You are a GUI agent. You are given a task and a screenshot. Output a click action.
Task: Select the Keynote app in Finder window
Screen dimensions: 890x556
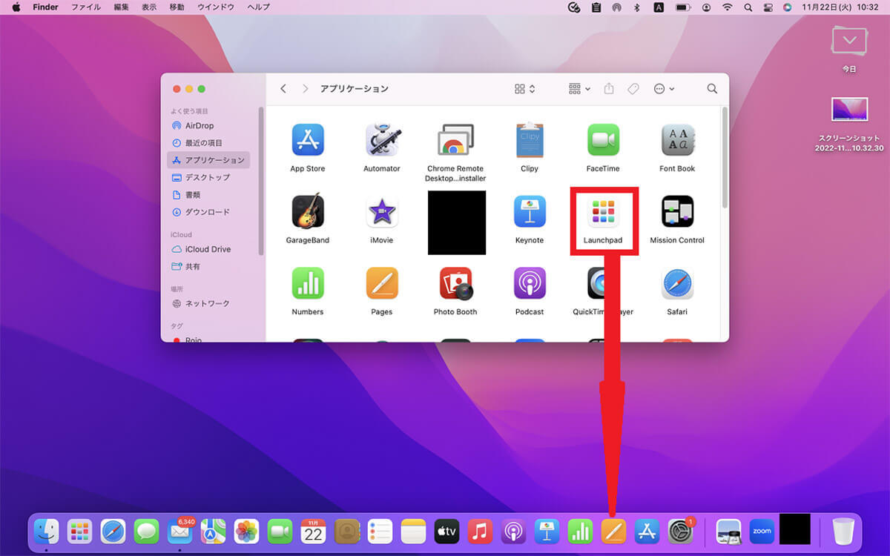click(530, 212)
